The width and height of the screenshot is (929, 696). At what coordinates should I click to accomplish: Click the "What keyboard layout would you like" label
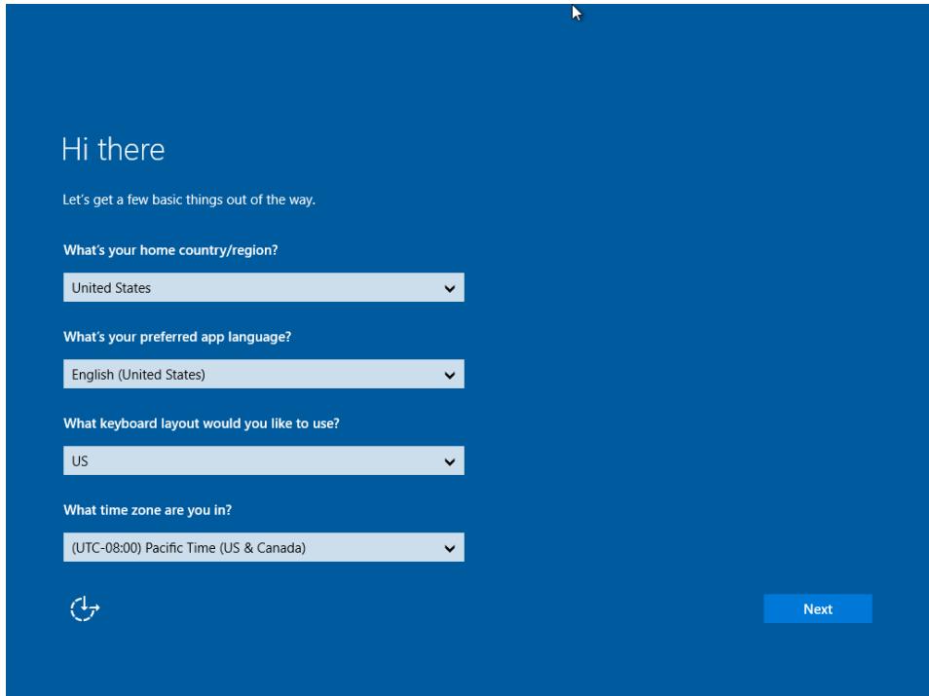click(x=202, y=423)
